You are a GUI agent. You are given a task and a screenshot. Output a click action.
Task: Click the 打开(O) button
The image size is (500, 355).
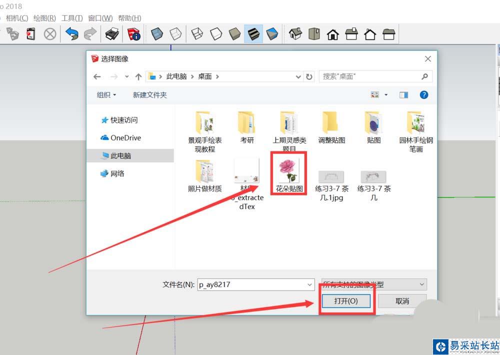(x=346, y=301)
